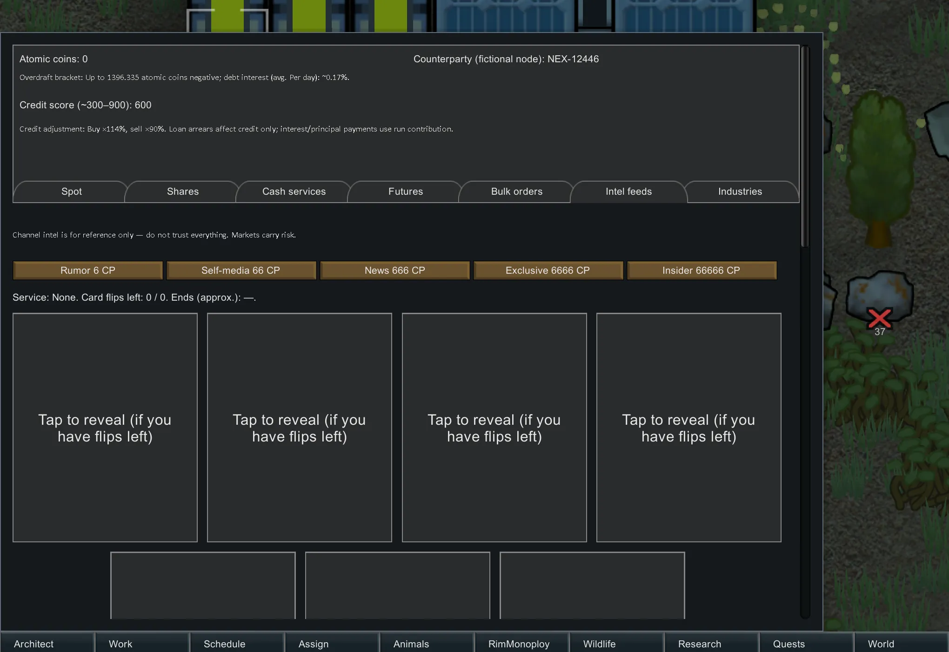
Task: Buy Insider 66666 CP intel
Action: (701, 270)
